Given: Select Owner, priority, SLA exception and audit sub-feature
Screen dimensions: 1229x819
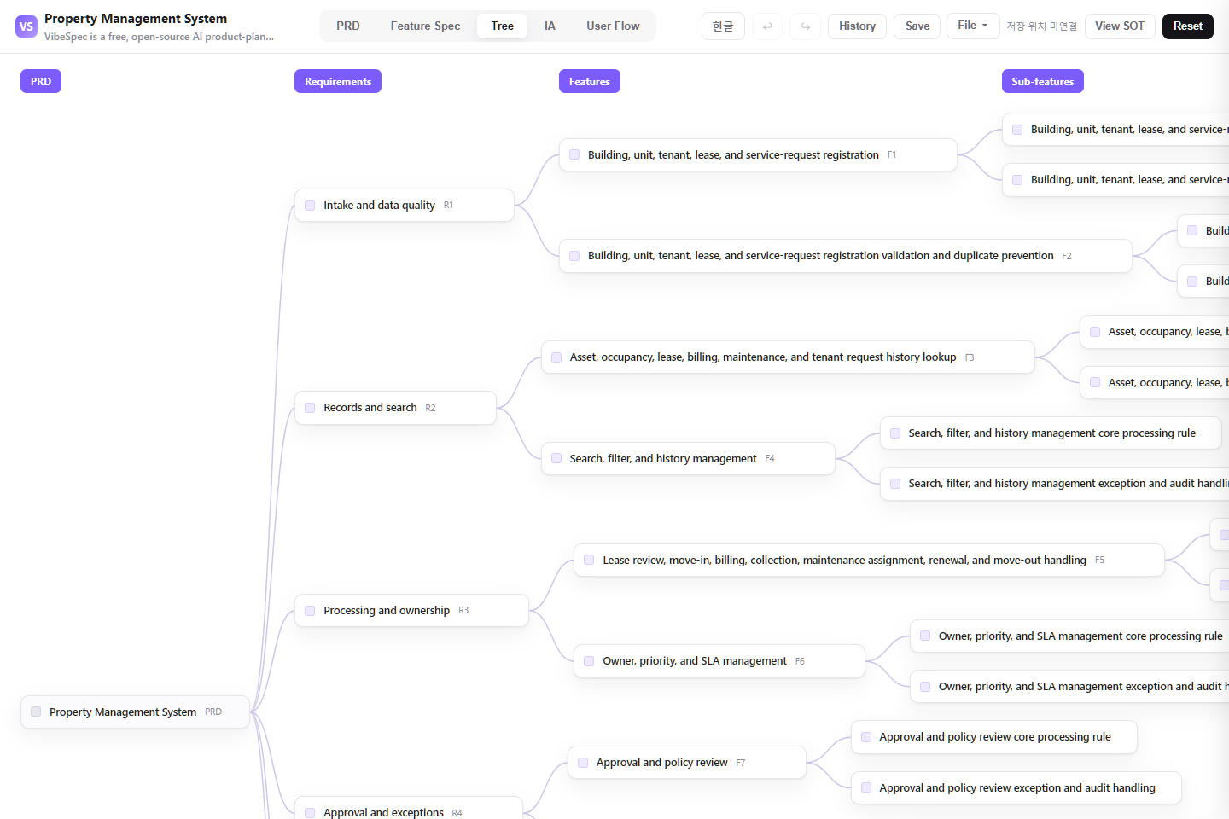Looking at the screenshot, I should pyautogui.click(x=1069, y=687).
